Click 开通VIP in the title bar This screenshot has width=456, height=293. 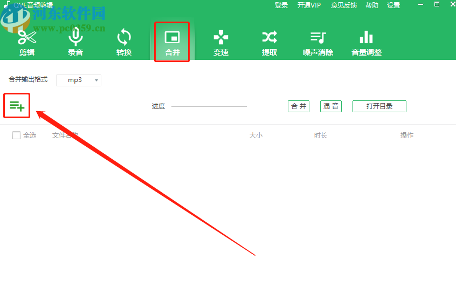pyautogui.click(x=309, y=5)
